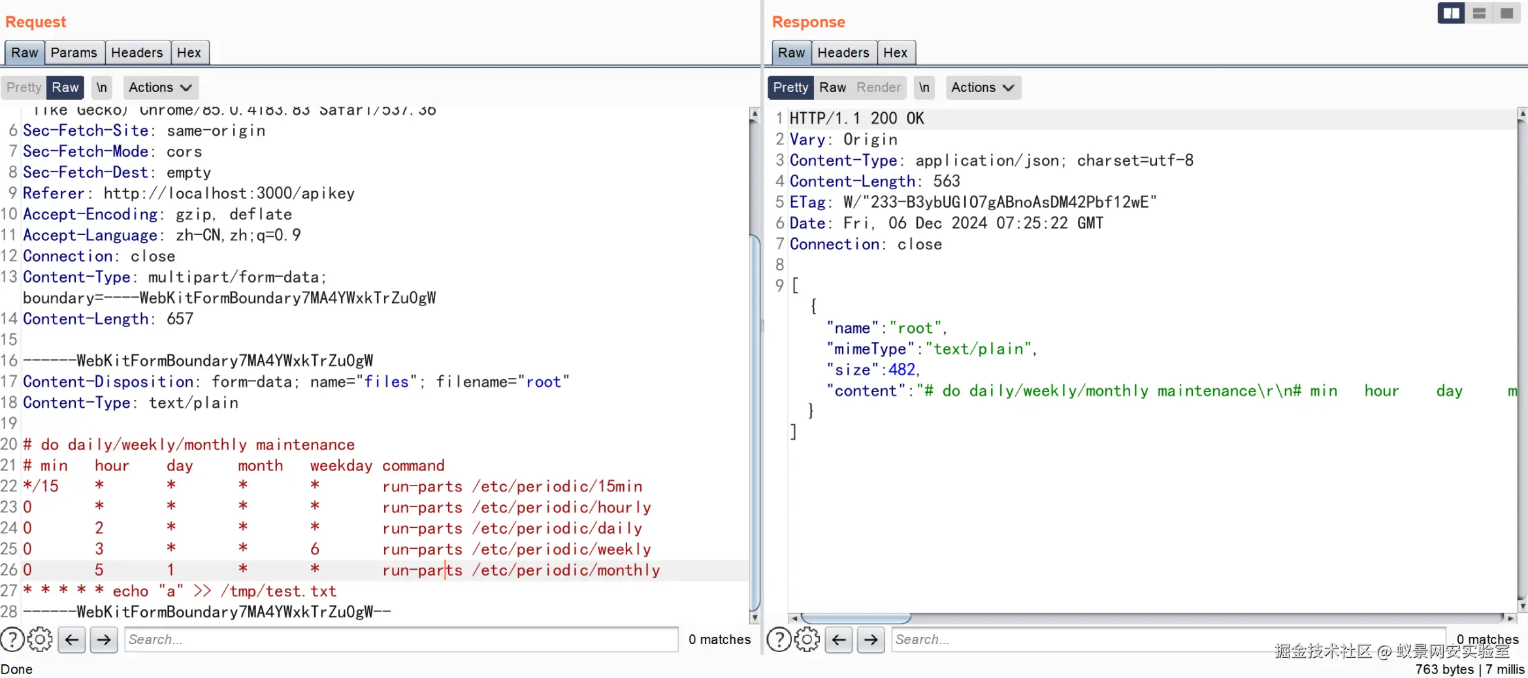Screen dimensions: 1528x678
Task: Click the run-parts /etc/periodic/monthly line
Action: point(521,570)
